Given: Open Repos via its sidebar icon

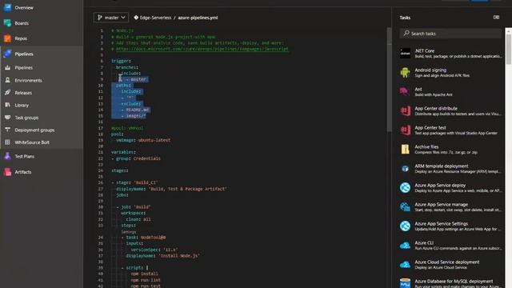Looking at the screenshot, I should coord(7,38).
